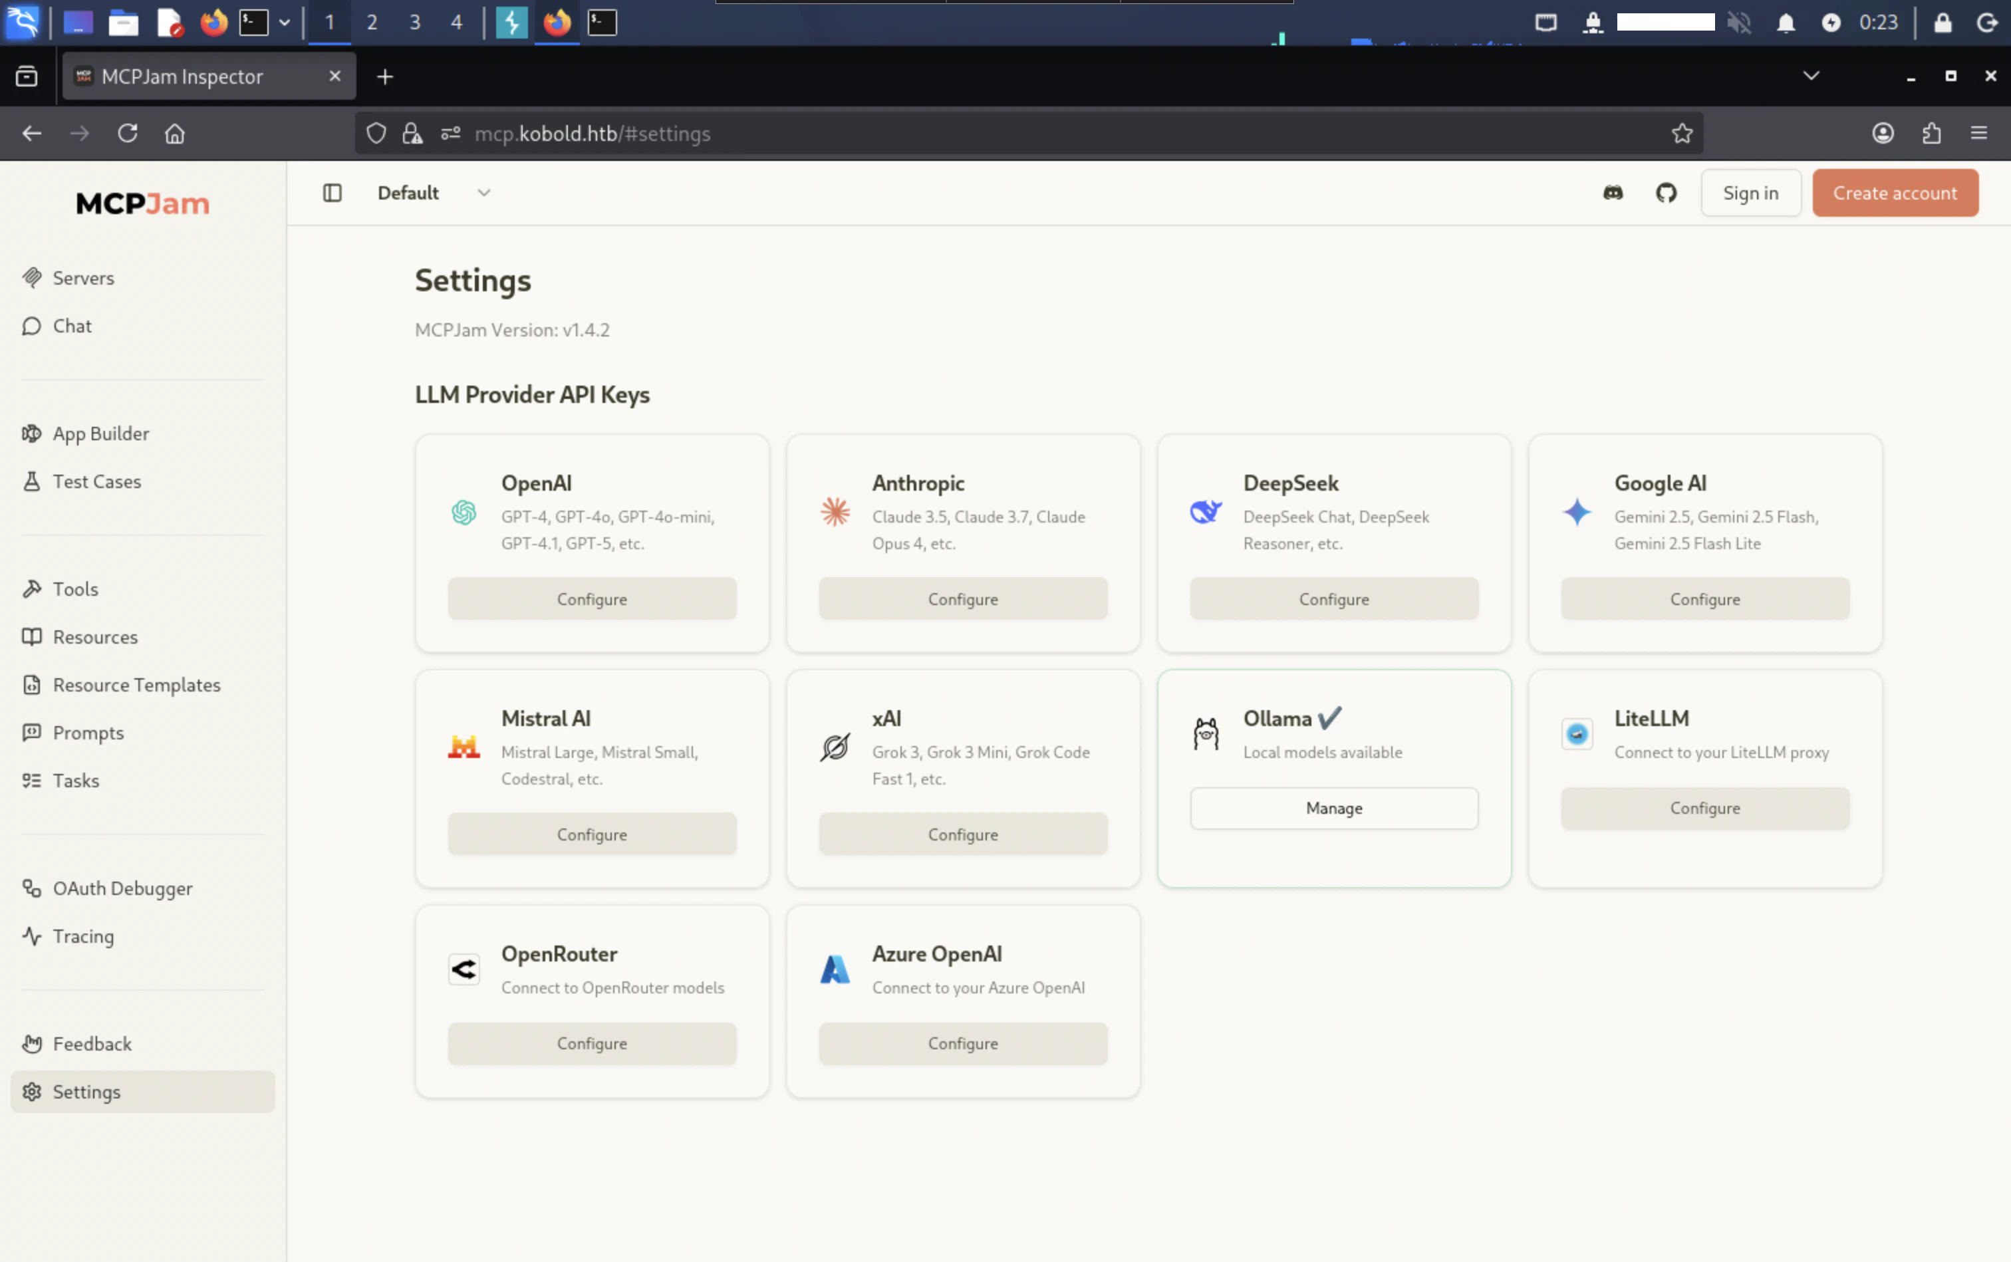Bookmark this page with the star
This screenshot has width=2011, height=1262.
(x=1681, y=134)
